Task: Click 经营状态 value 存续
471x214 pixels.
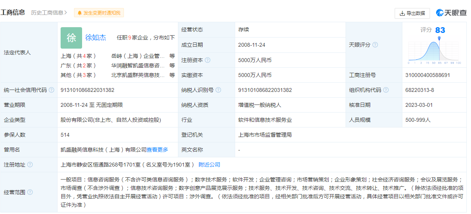Action: pyautogui.click(x=244, y=29)
